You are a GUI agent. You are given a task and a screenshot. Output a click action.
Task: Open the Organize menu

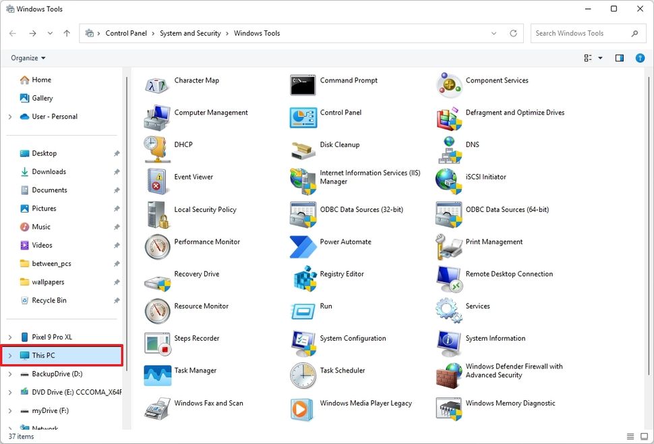26,58
